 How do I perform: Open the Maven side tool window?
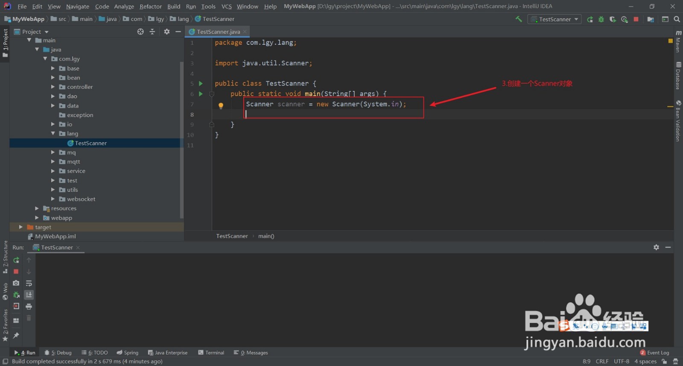click(x=678, y=41)
